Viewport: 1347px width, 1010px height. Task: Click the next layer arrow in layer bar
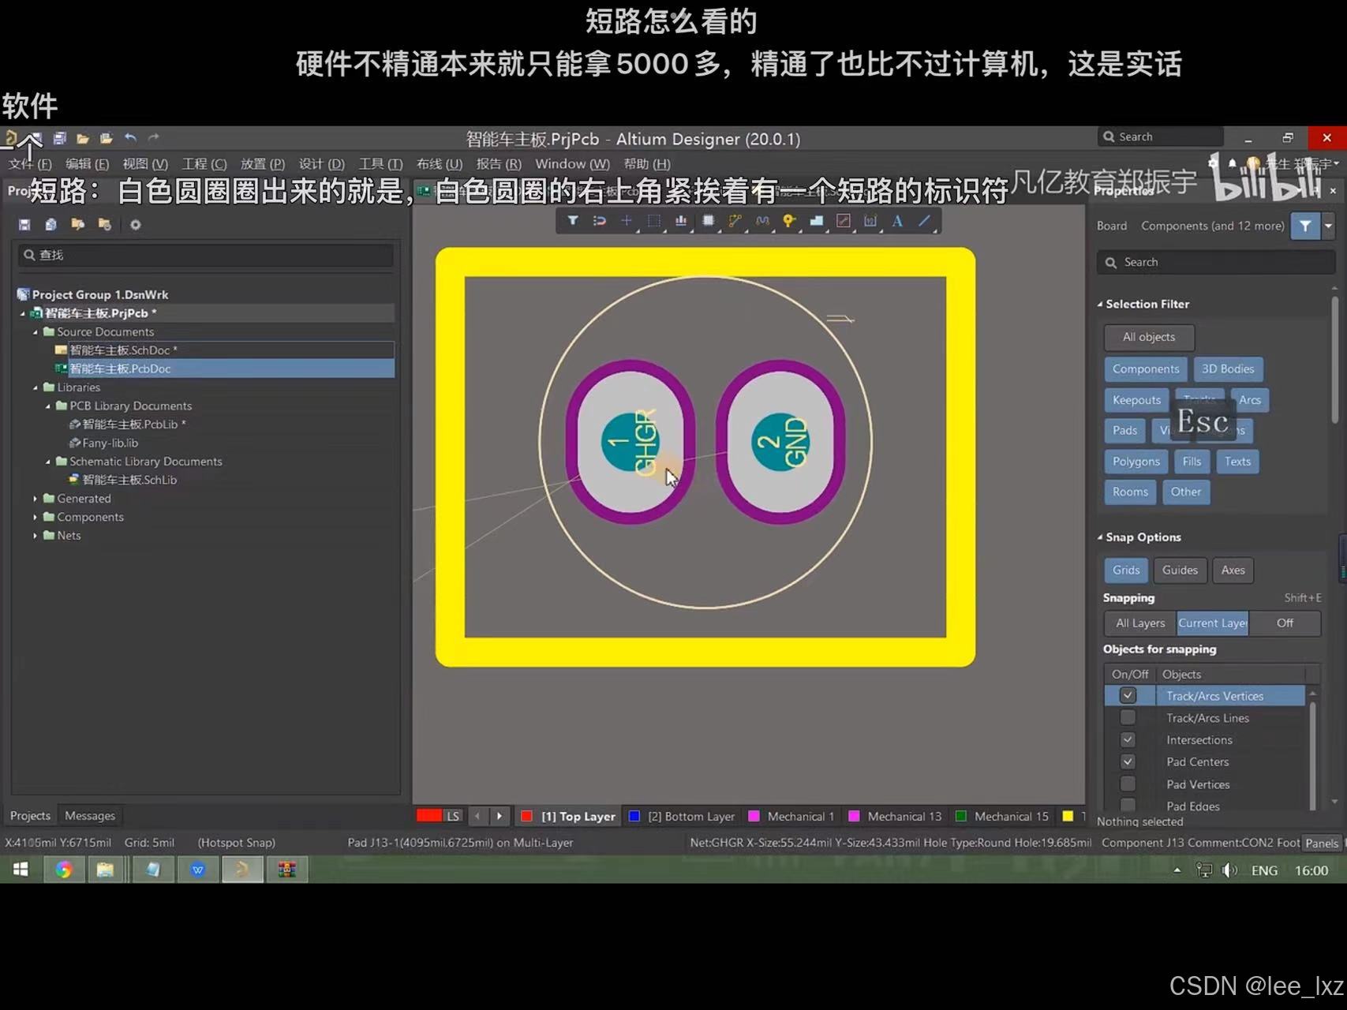click(499, 816)
